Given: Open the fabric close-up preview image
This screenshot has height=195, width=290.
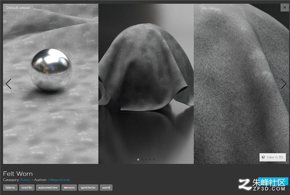Looking at the screenshot, I should pos(241,84).
